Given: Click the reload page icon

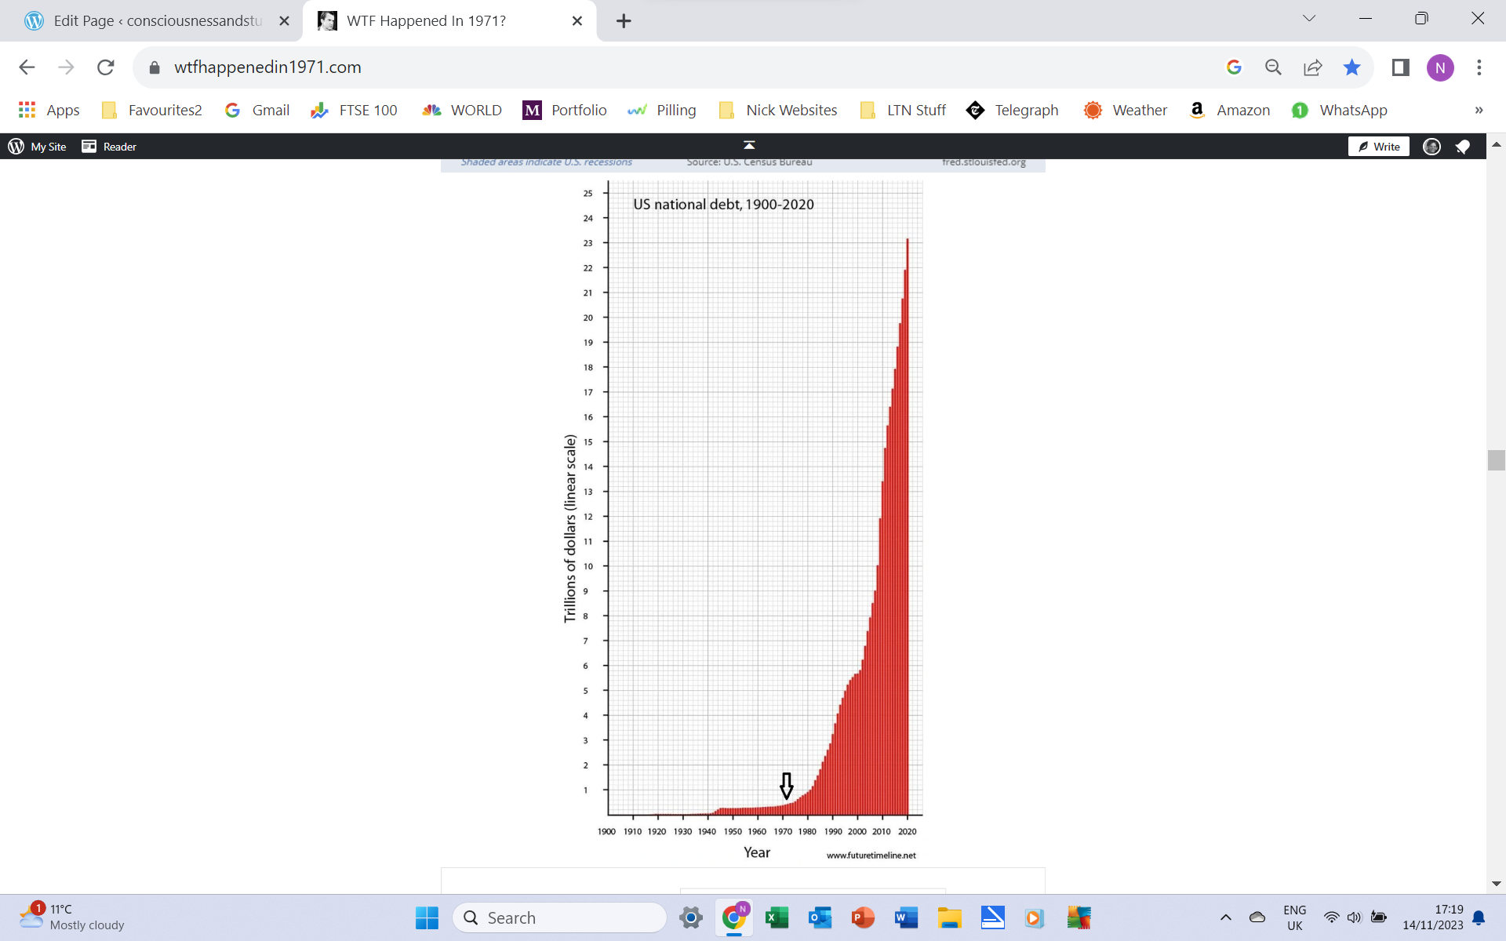Looking at the screenshot, I should point(106,67).
